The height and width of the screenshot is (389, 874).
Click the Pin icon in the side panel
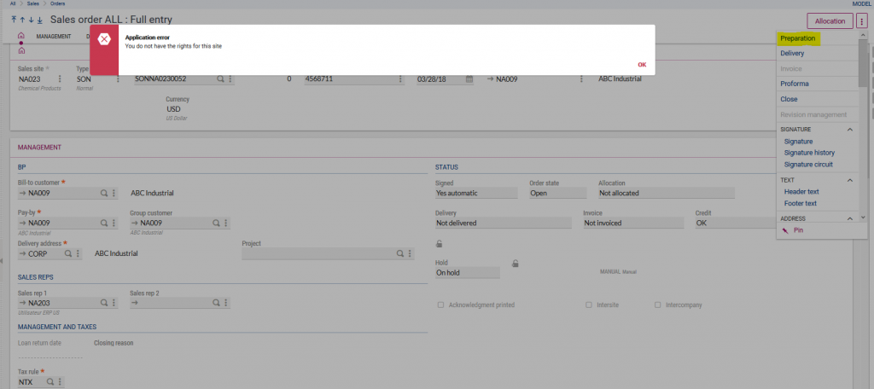786,230
